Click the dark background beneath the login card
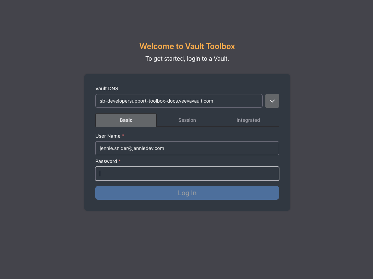The height and width of the screenshot is (279, 373). 187,244
